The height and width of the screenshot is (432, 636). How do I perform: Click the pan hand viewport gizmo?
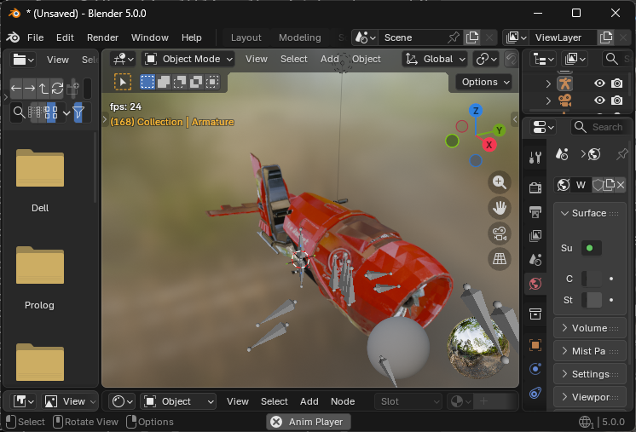coord(500,207)
